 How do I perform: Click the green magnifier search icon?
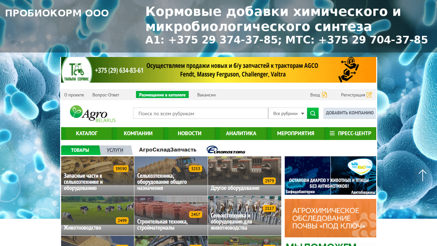[313, 113]
